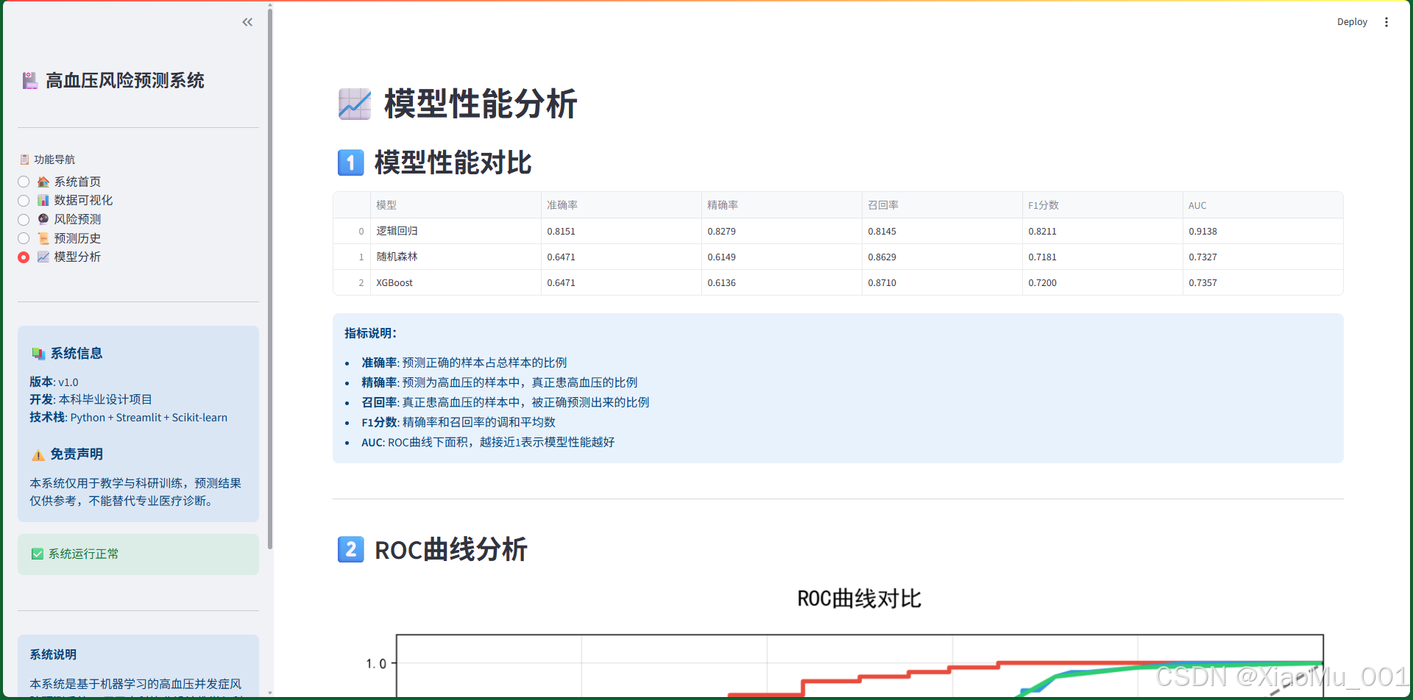Sort table by F1分数 column header
Screen dimensions: 1413x700
click(1102, 205)
